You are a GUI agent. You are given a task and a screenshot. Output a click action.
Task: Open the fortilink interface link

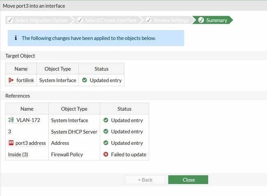click(x=25, y=80)
